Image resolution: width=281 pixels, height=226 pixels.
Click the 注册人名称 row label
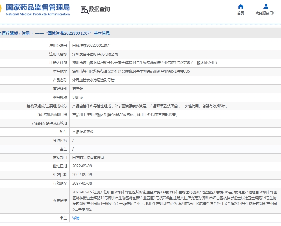(x=58, y=54)
